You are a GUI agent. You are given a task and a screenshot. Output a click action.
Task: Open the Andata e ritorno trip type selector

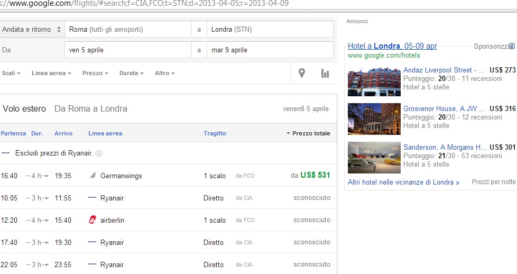click(32, 30)
